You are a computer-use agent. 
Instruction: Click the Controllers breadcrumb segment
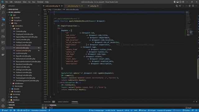pos(57,10)
